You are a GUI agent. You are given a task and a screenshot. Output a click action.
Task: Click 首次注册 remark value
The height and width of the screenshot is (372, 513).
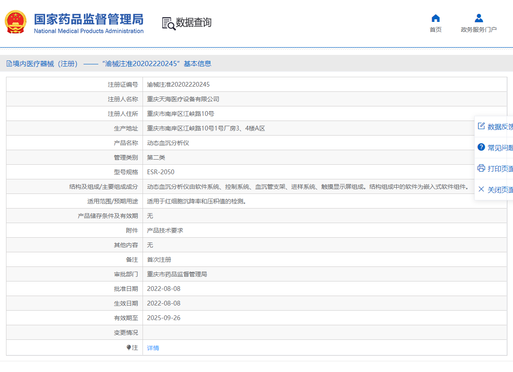point(159,260)
